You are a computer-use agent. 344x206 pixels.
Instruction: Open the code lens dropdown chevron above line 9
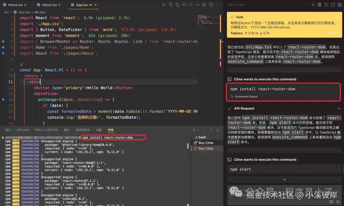tap(26, 64)
